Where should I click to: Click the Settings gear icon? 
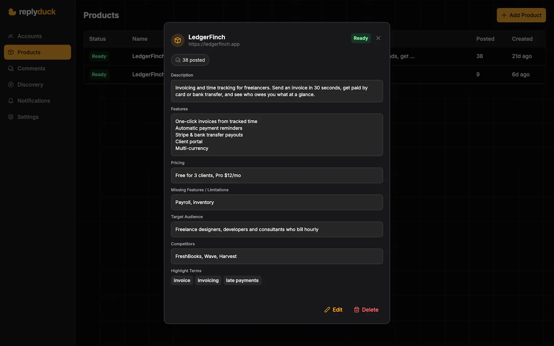(x=11, y=117)
